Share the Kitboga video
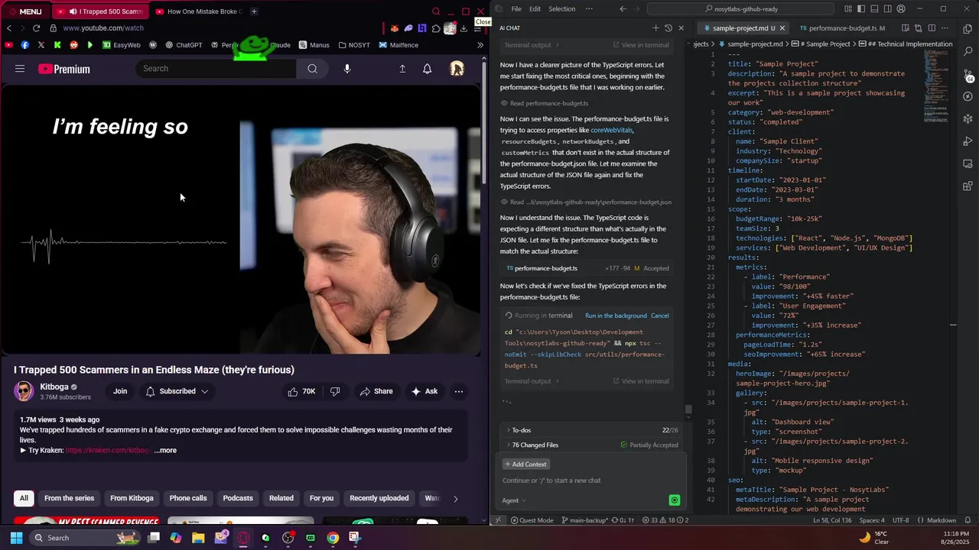The width and height of the screenshot is (979, 550). 376,391
